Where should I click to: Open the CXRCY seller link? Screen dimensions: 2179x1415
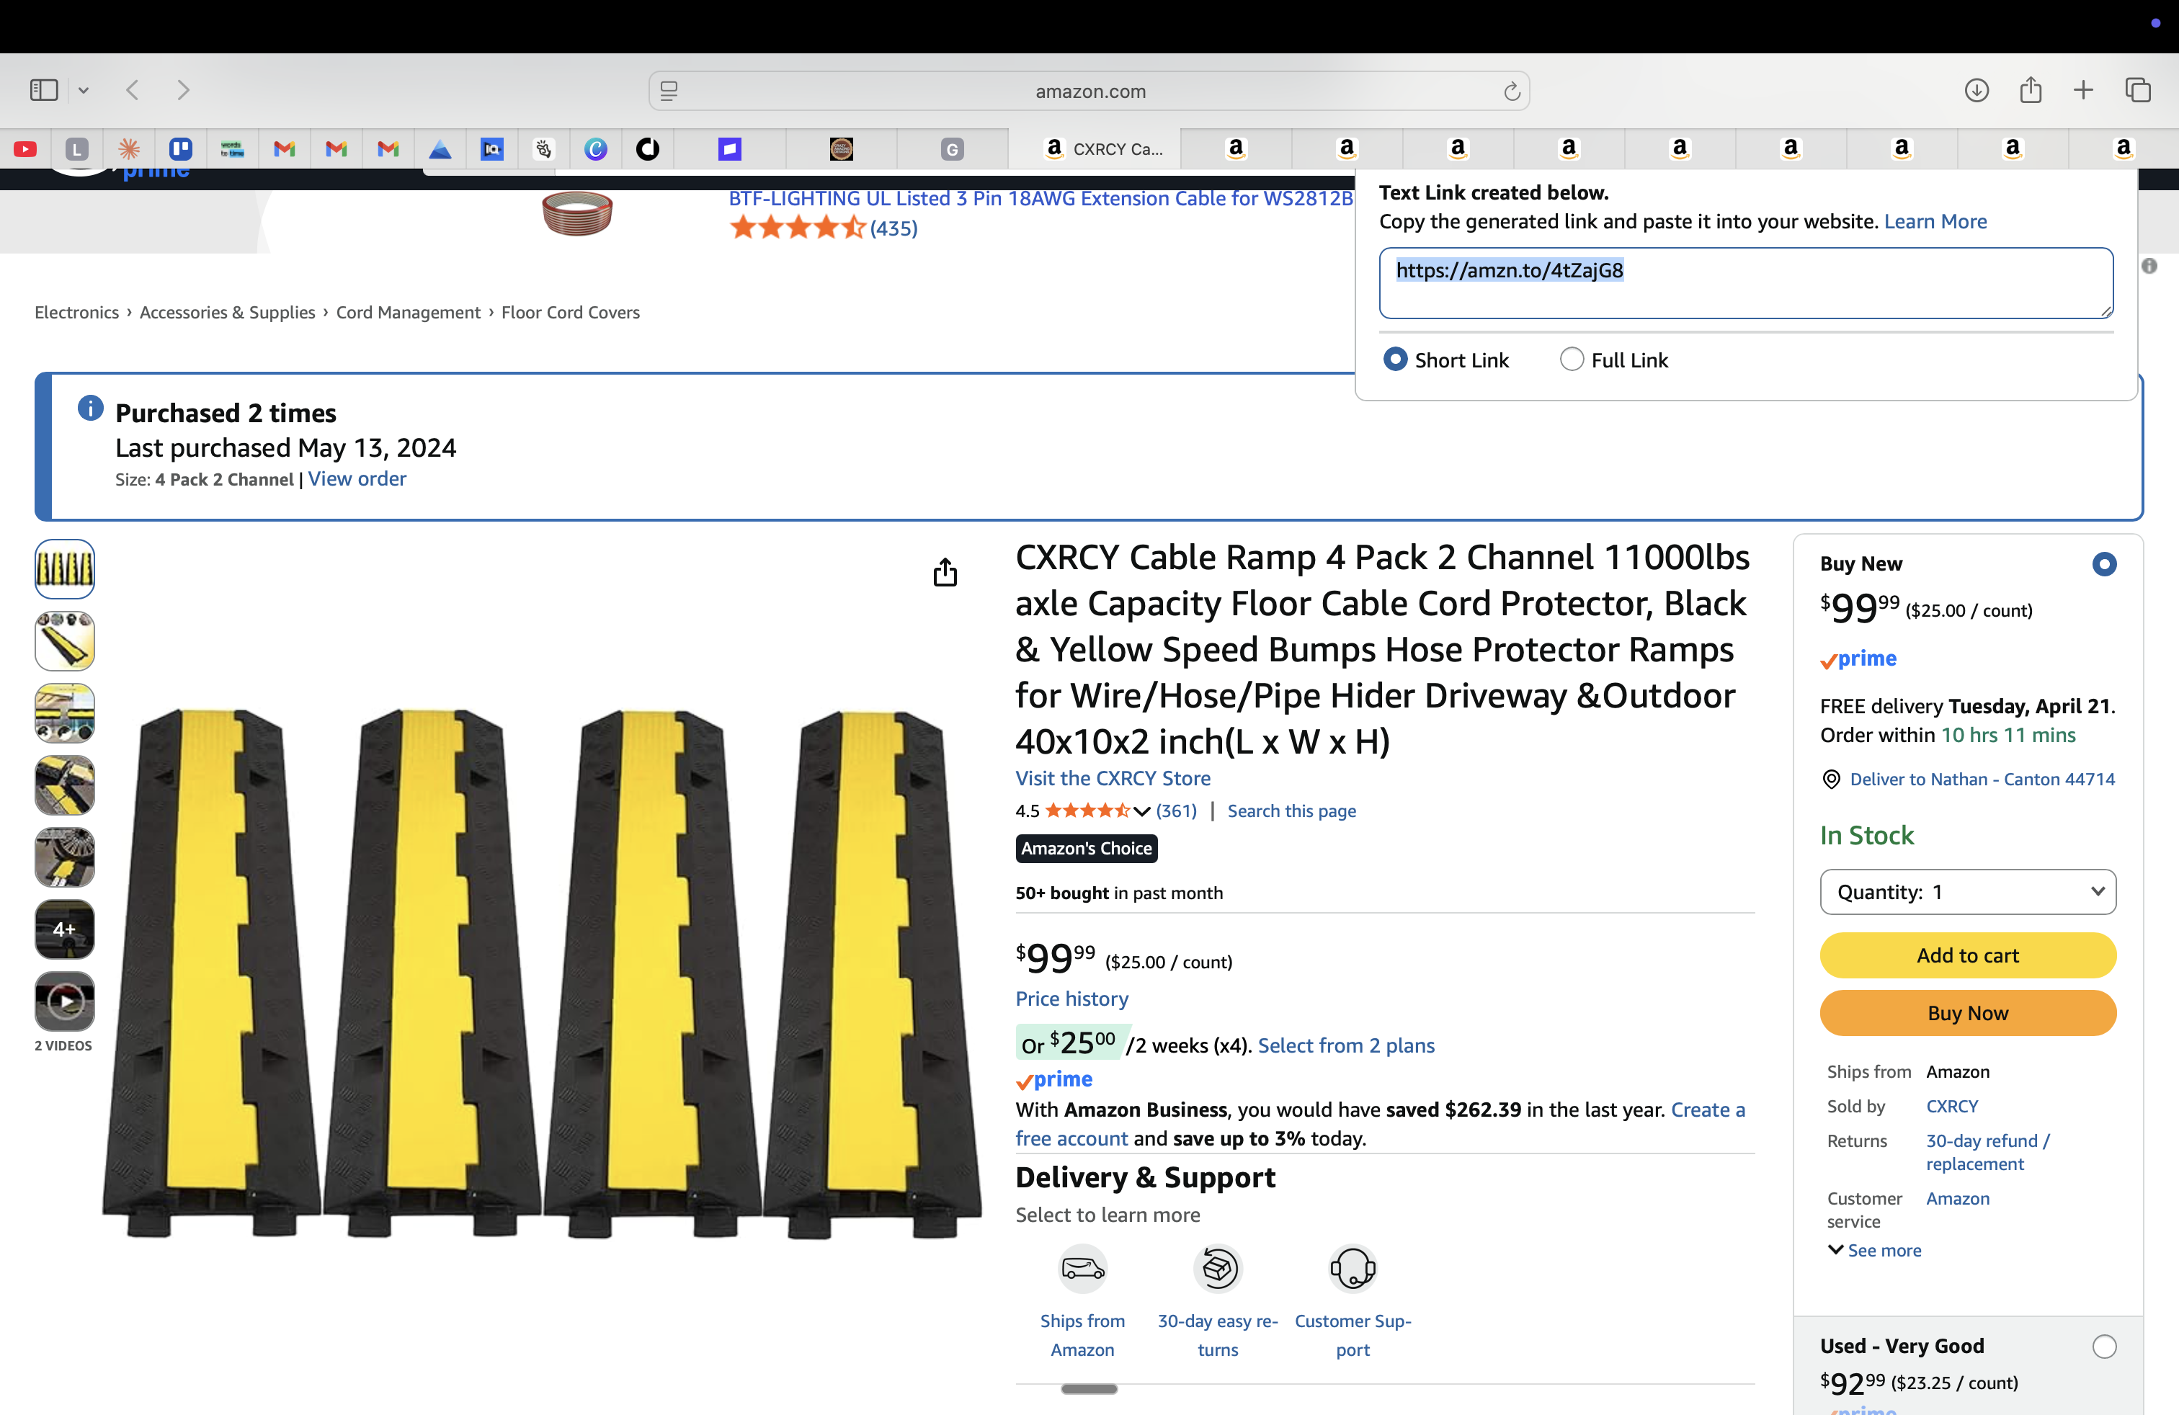[1952, 1106]
